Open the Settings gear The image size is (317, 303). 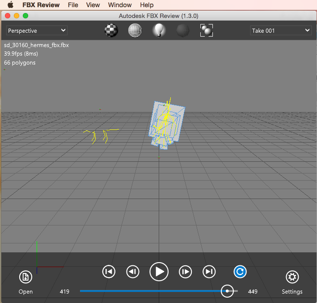pos(292,277)
